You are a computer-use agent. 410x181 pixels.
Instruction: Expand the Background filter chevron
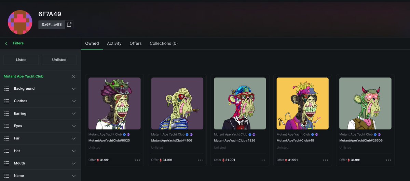pos(74,89)
